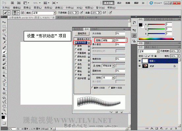Select the 基本功能 workspace button
The width and height of the screenshot is (182, 131).
pyautogui.click(x=108, y=3)
